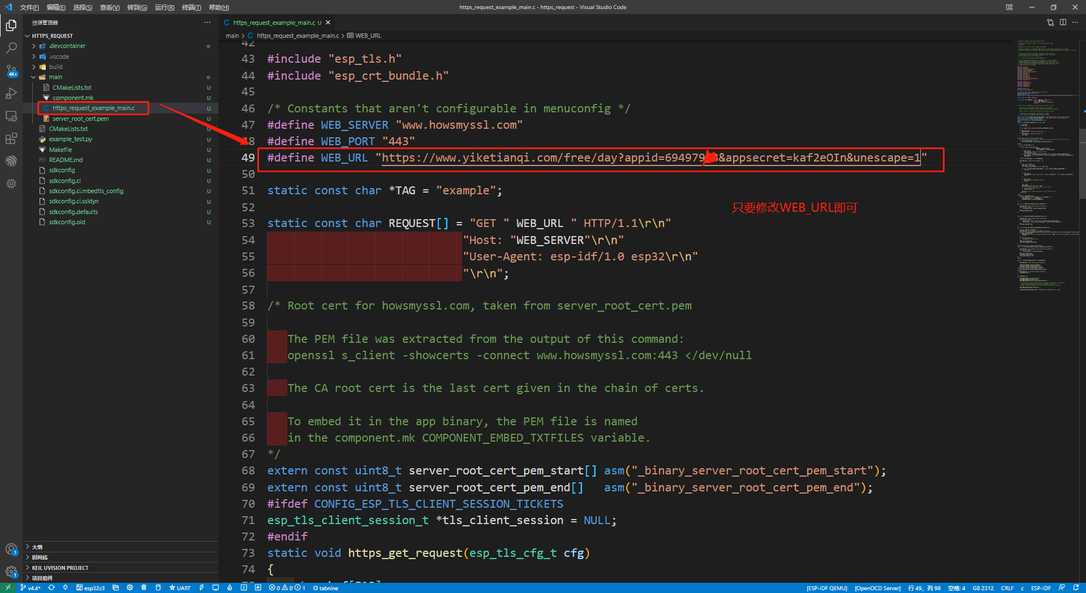This screenshot has width=1086, height=593.
Task: Open the 编辑(E) menu
Action: (56, 7)
